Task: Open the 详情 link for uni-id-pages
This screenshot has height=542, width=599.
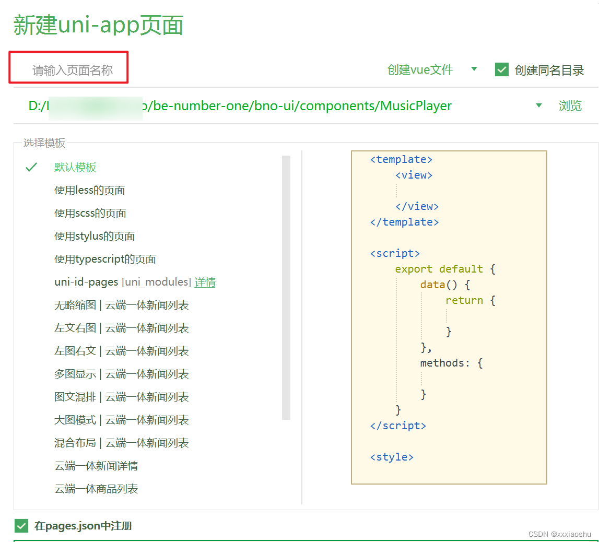Action: pyautogui.click(x=205, y=282)
